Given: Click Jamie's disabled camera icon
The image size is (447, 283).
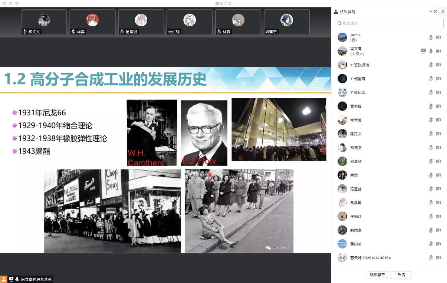Looking at the screenshot, I should pos(438,37).
